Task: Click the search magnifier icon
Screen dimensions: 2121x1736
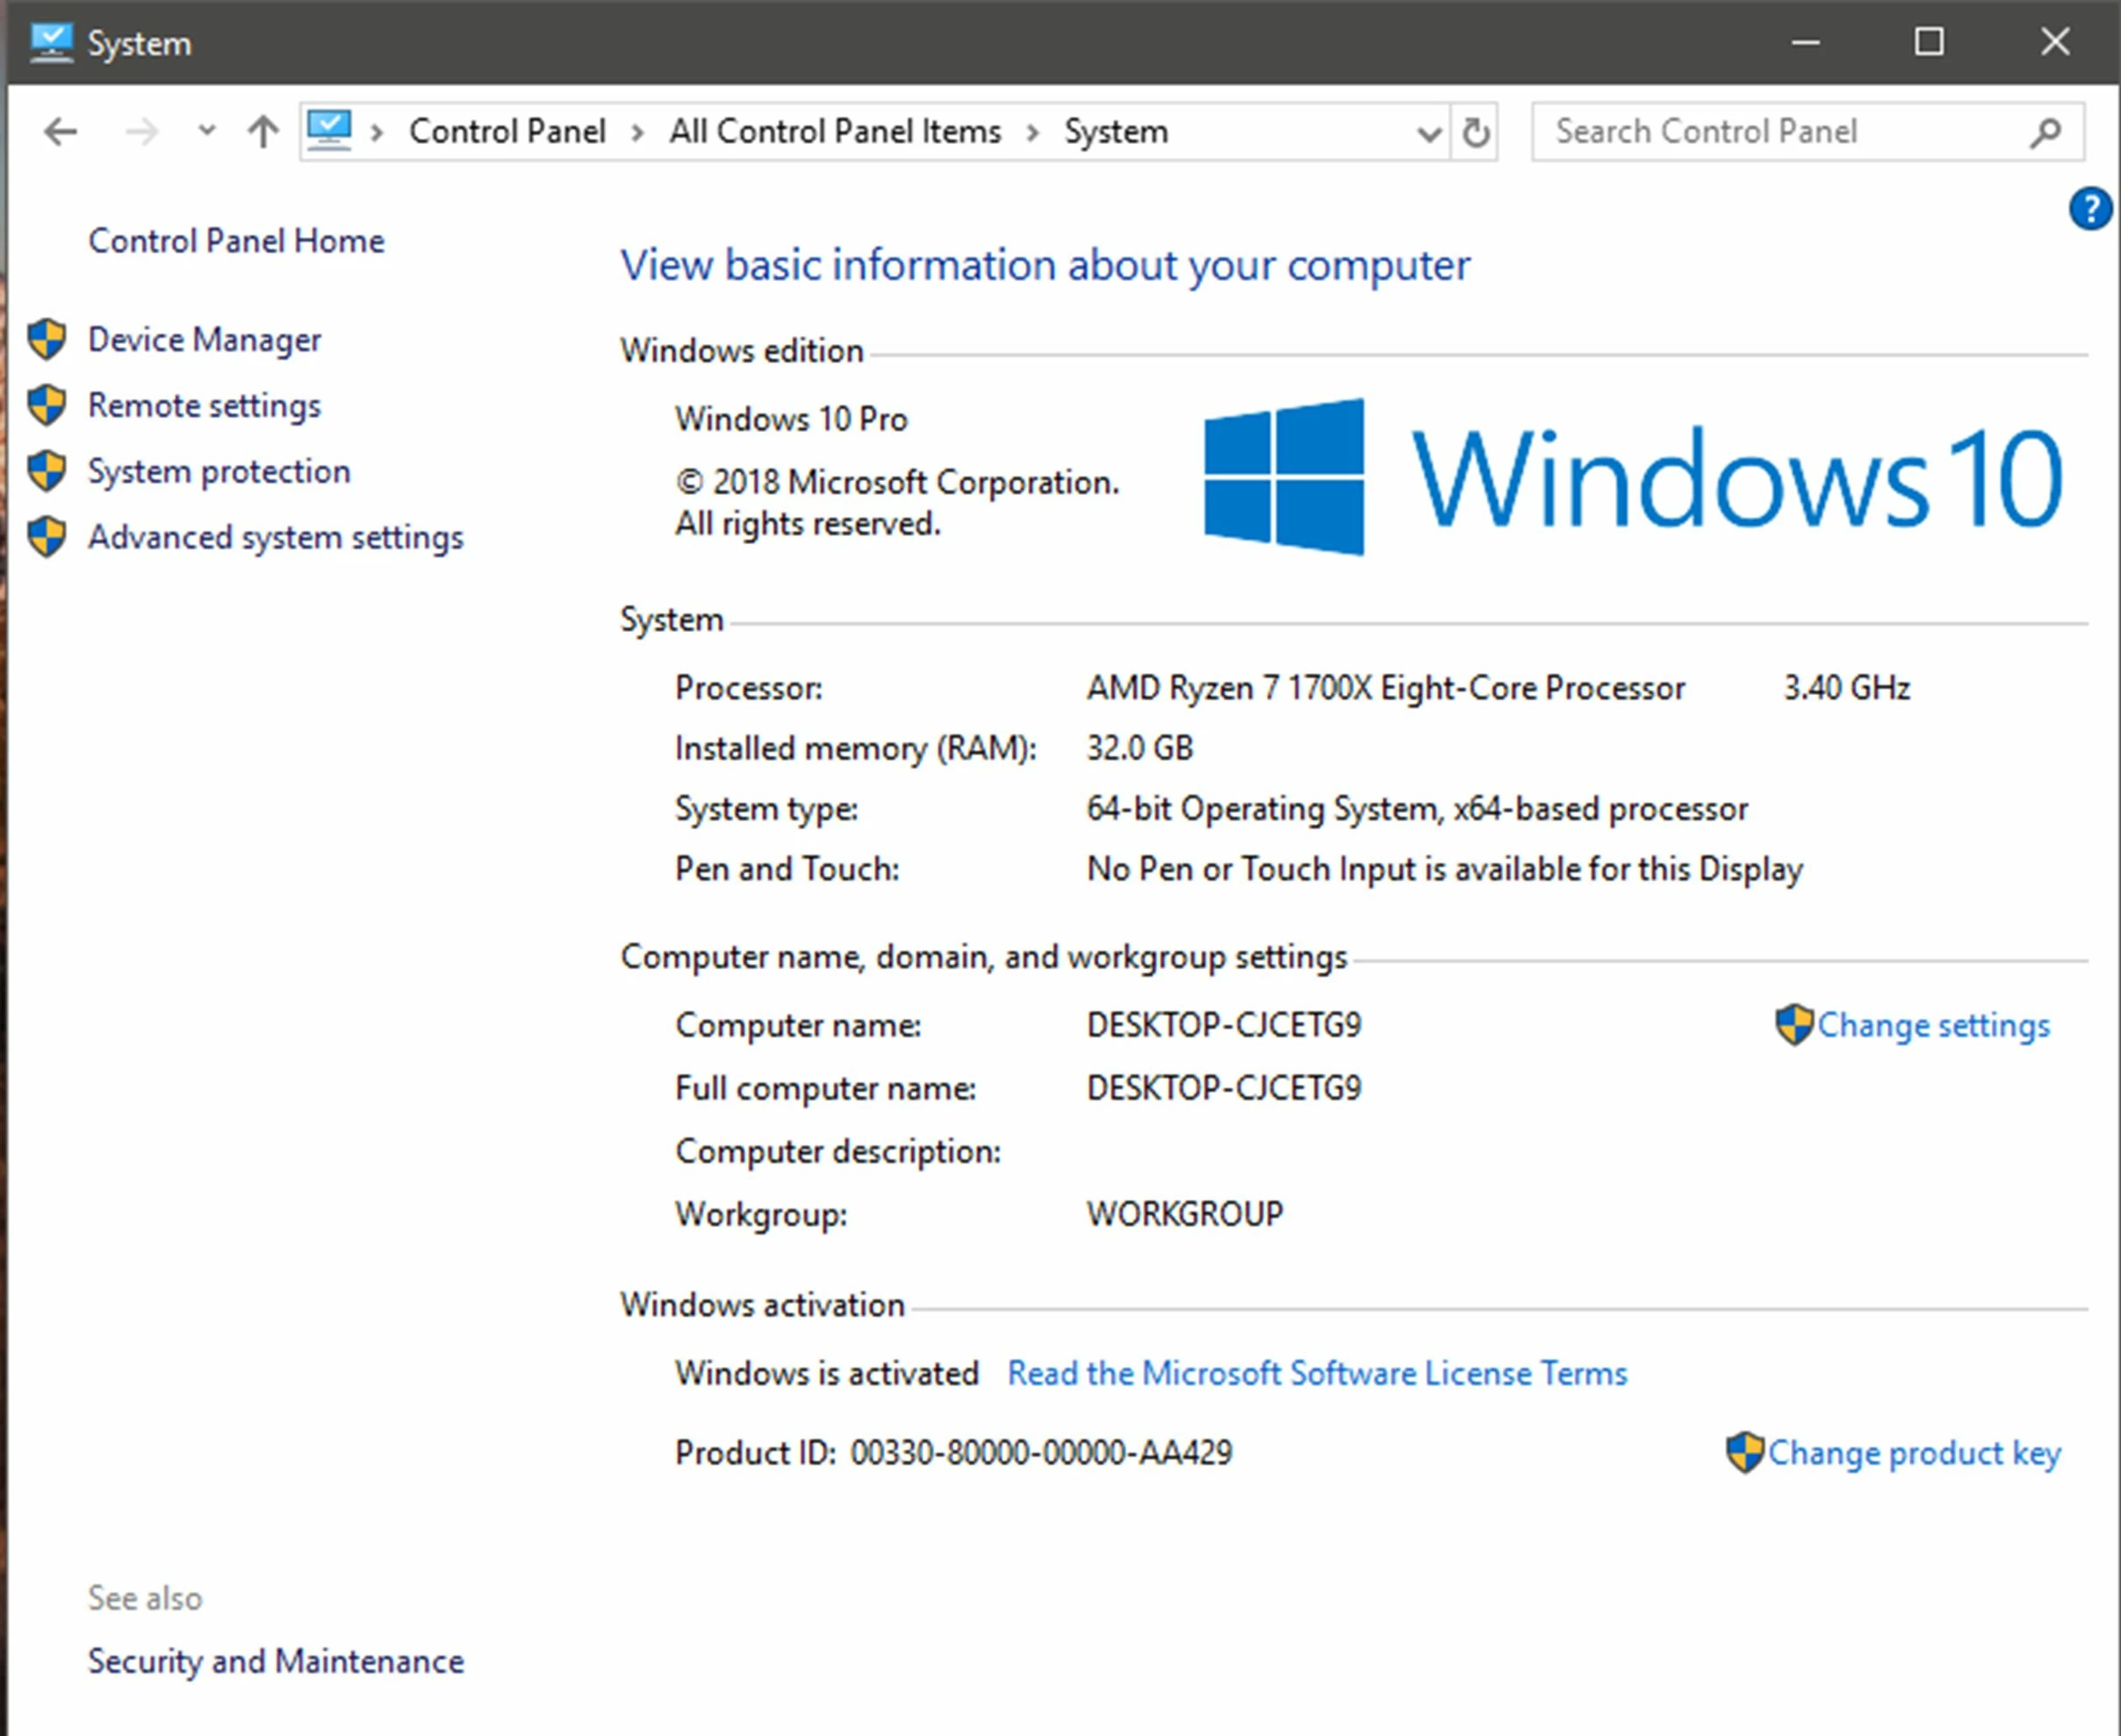Action: pos(2046,132)
